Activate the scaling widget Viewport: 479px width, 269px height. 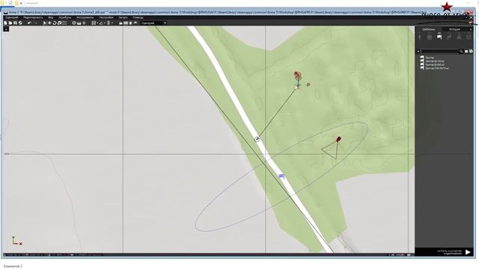tap(60, 23)
